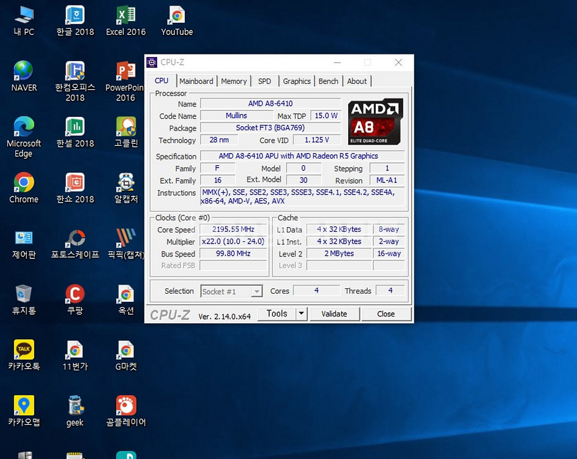Open the SPD tab
This screenshot has height=459, width=577.
(264, 81)
